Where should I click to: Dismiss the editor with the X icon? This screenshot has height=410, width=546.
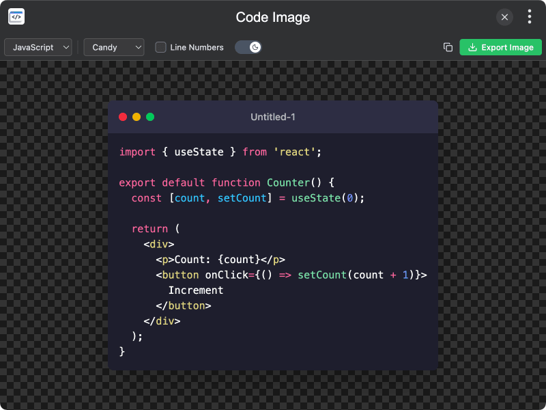pos(504,17)
